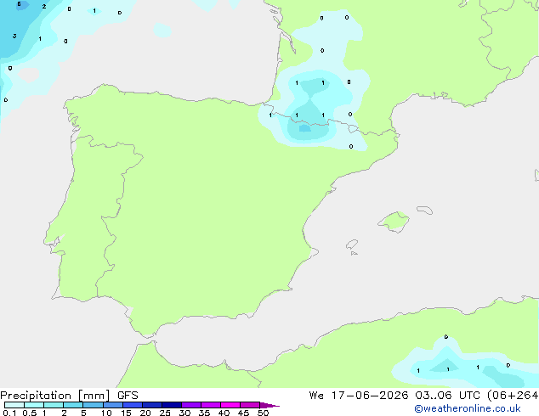Click the '2' precipitation value on the map

point(44,6)
